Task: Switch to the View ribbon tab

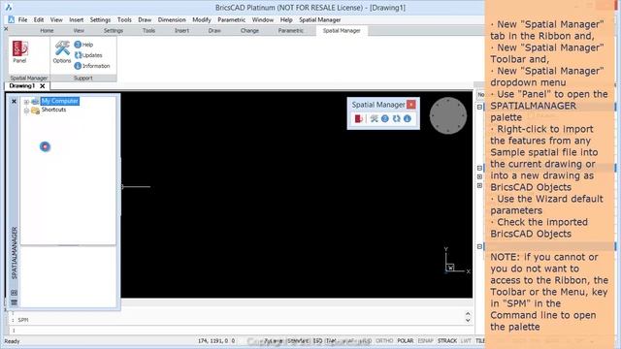Action: point(79,30)
